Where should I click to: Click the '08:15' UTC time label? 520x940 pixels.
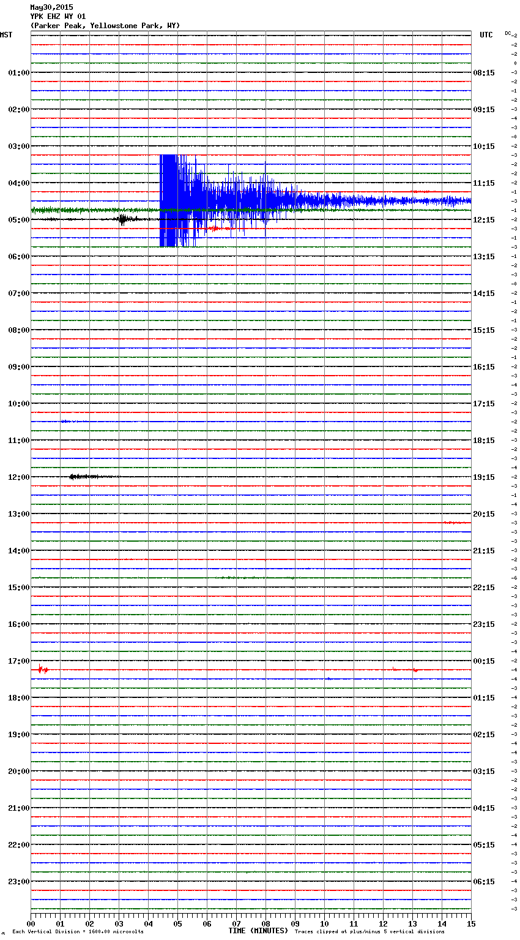pos(484,72)
